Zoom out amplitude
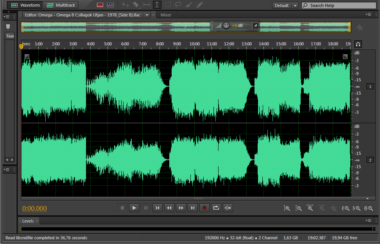380x244 pixels. click(298, 208)
